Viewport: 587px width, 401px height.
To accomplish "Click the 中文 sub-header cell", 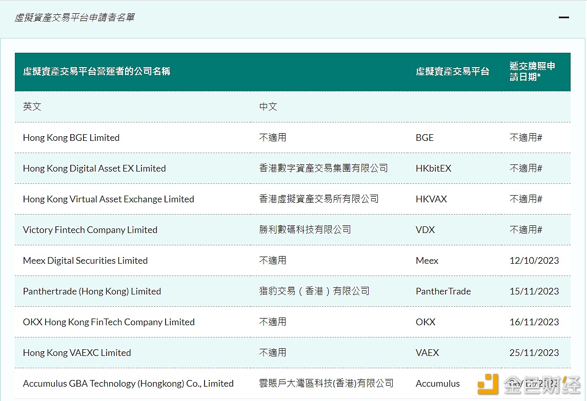I will (x=268, y=107).
